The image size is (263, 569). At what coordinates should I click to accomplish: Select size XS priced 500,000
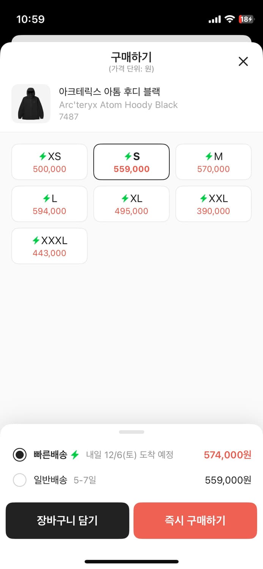click(49, 162)
